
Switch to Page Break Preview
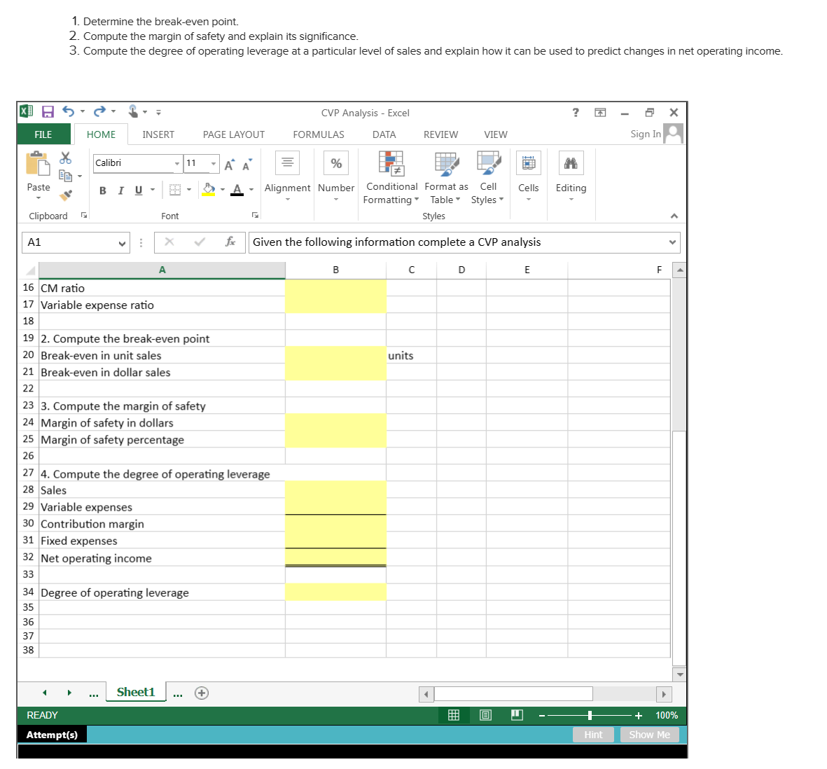pyautogui.click(x=517, y=715)
